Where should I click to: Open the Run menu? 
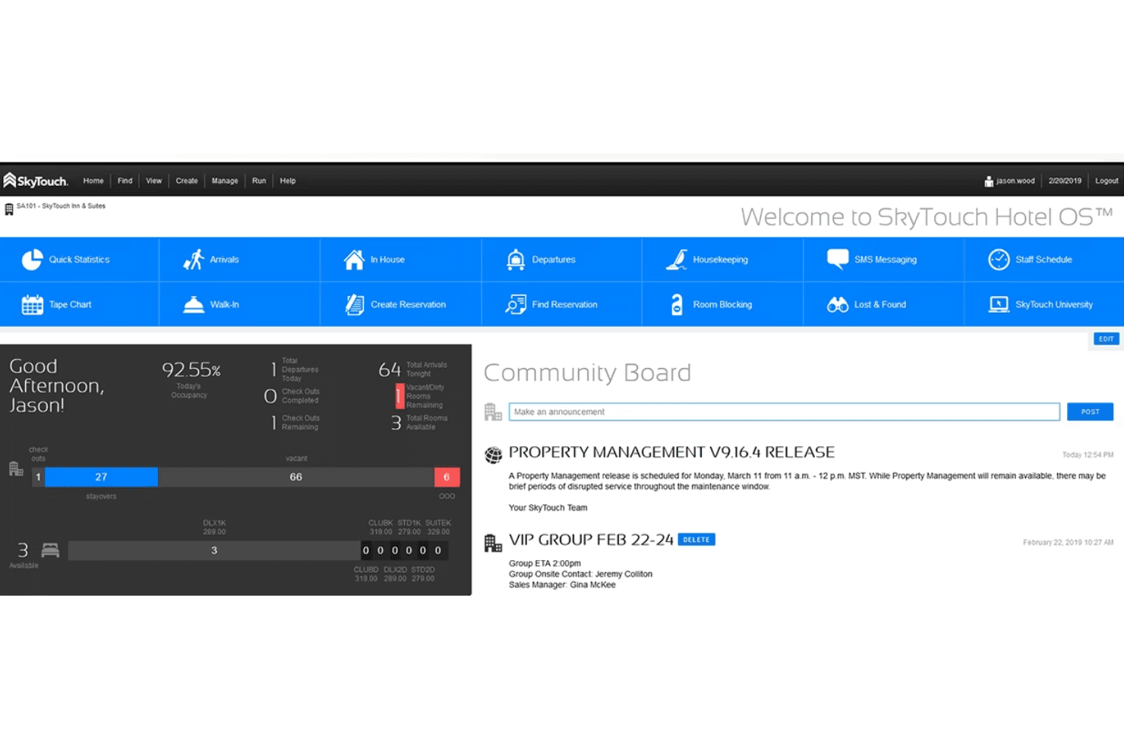(x=259, y=181)
